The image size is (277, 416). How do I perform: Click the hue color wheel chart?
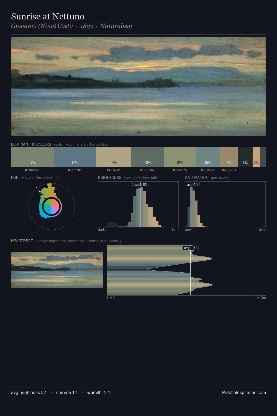(x=51, y=206)
